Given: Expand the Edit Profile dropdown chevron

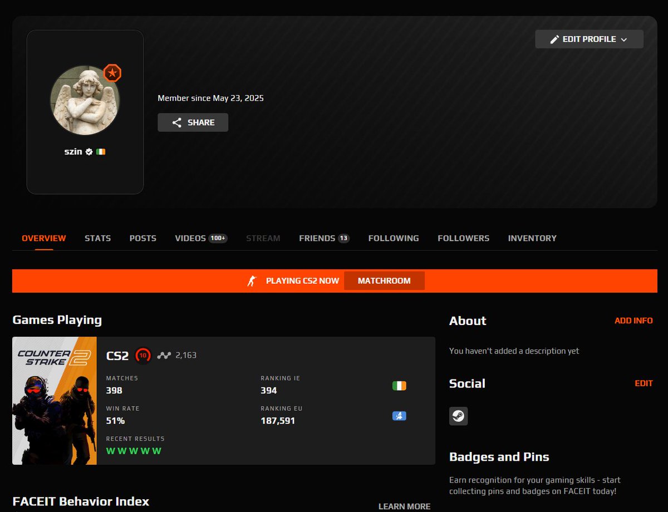Looking at the screenshot, I should 623,40.
